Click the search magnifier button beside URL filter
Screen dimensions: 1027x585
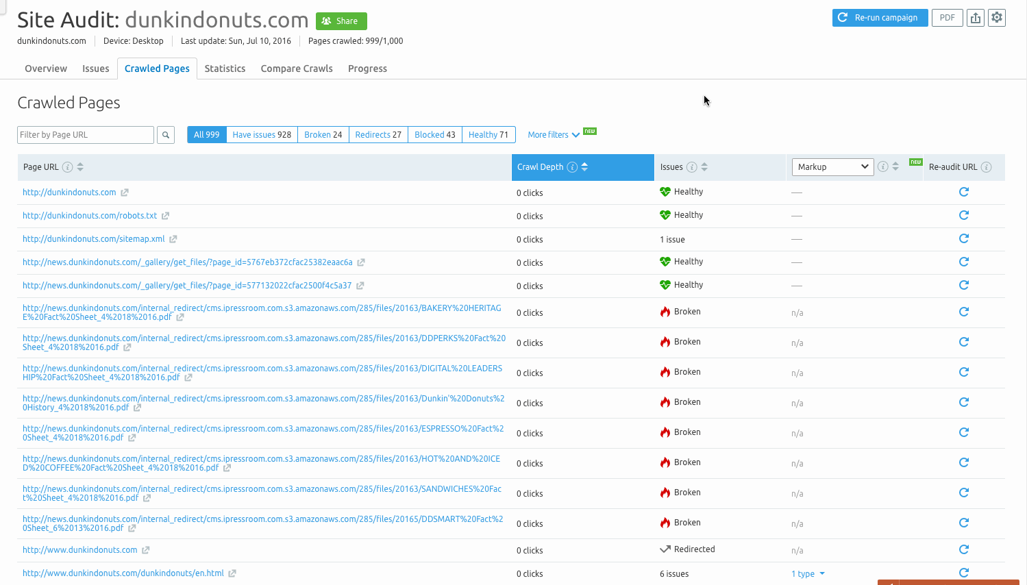[x=166, y=135]
